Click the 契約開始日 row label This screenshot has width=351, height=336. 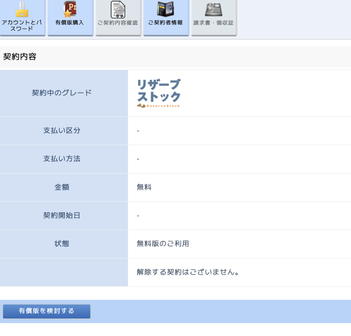(x=62, y=216)
